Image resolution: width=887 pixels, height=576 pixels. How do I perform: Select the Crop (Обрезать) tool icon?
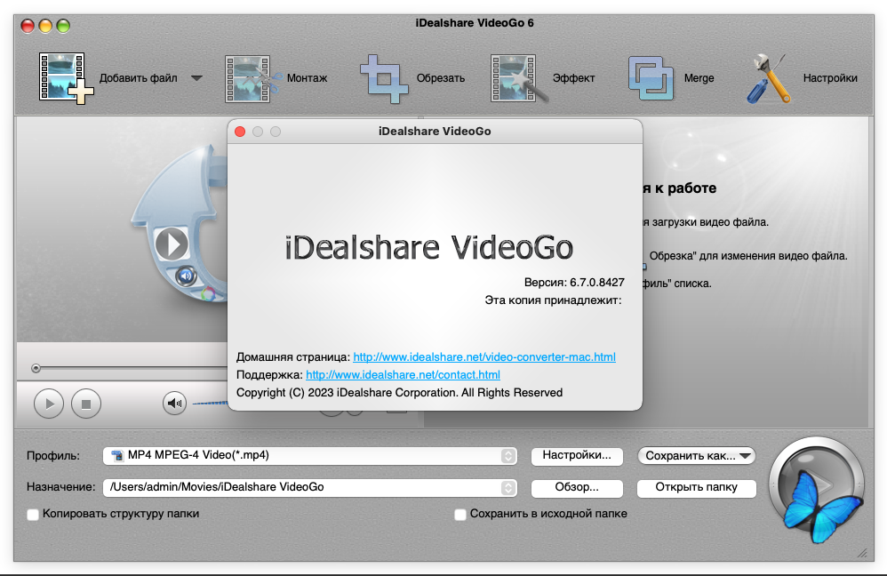[384, 78]
